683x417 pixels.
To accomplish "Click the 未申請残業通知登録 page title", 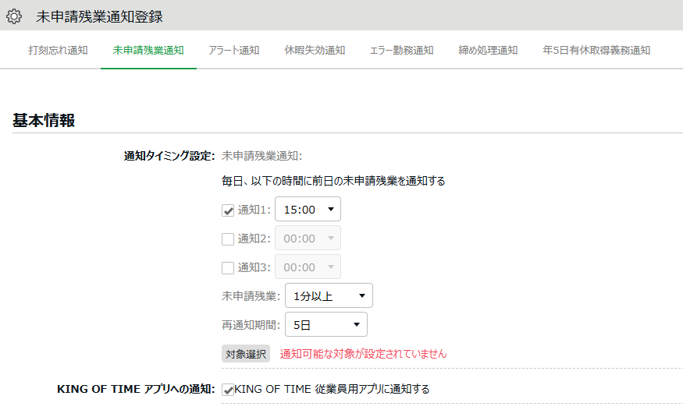I will [x=99, y=16].
